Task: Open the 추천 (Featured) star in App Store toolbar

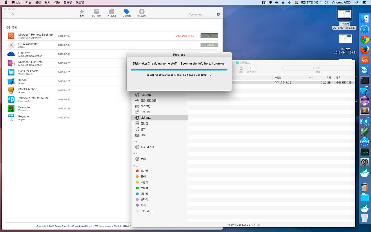Action: 82,13
